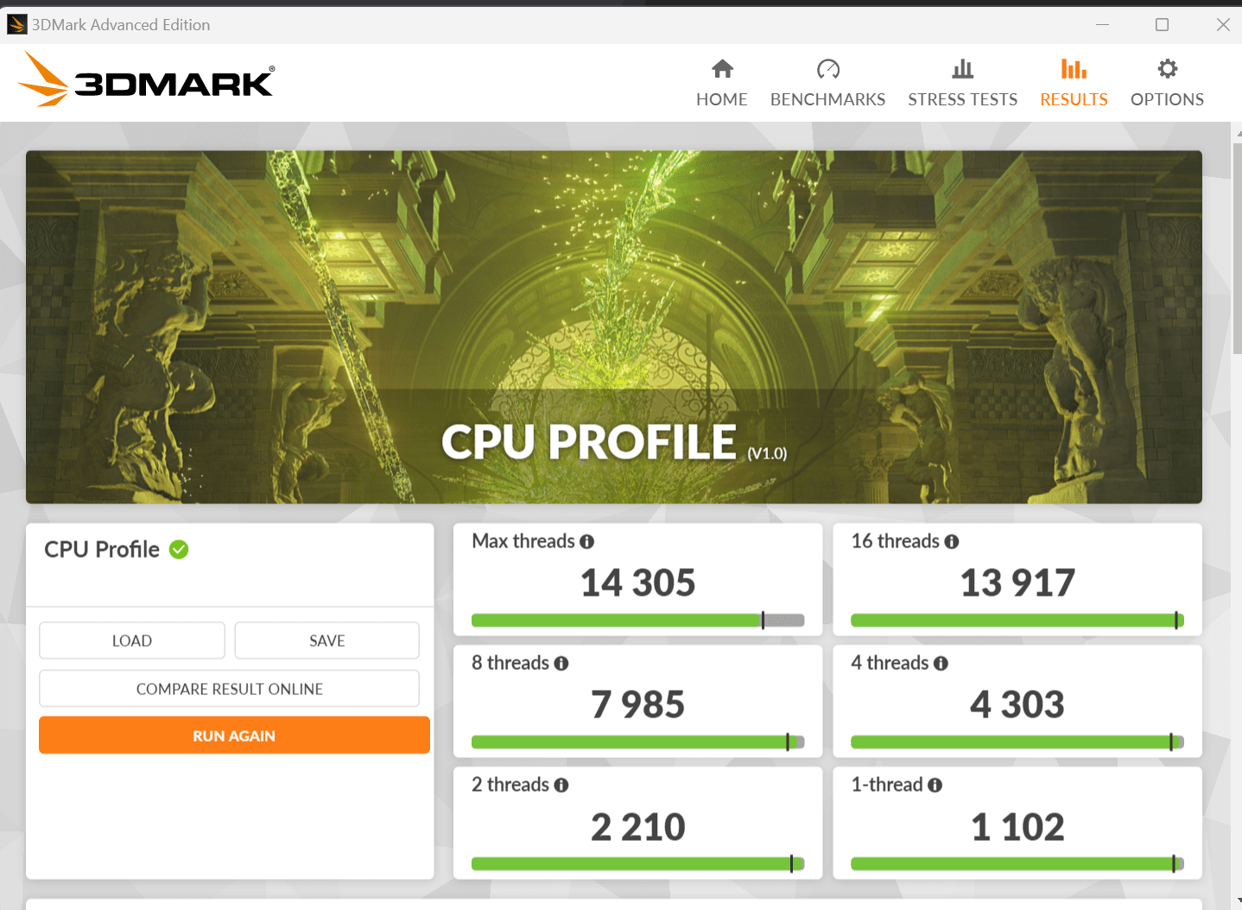Click the CPU Profile heading text
1242x910 pixels.
102,549
